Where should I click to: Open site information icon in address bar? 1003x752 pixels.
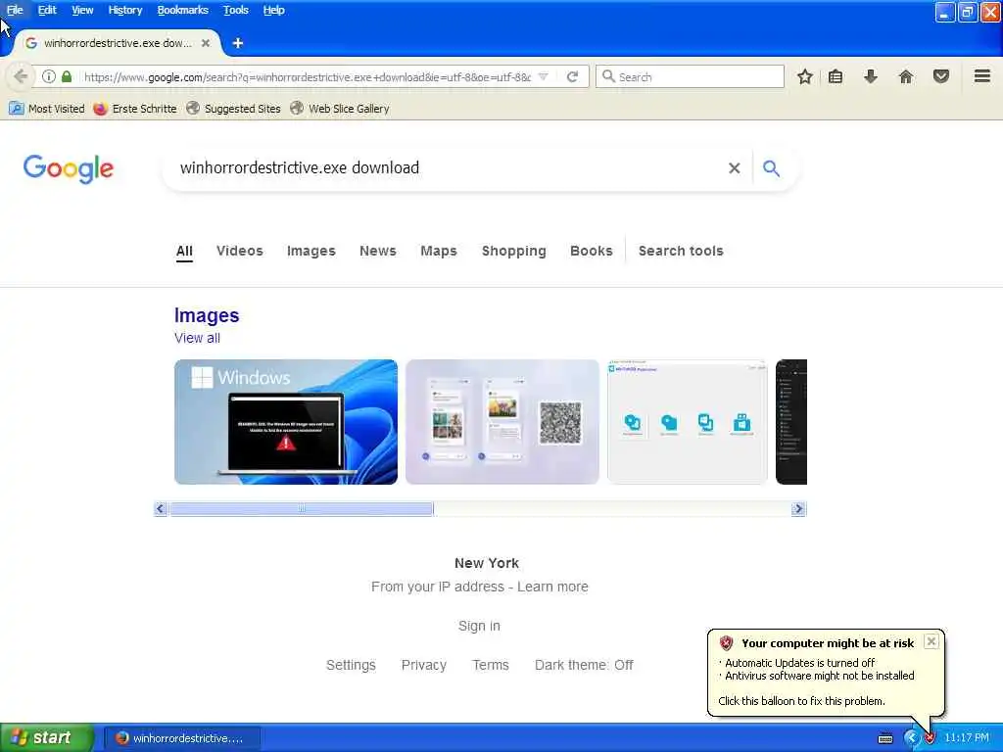[x=49, y=76]
